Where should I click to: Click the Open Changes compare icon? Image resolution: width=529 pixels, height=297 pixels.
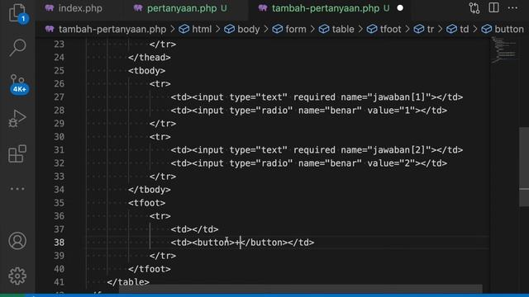pos(474,8)
